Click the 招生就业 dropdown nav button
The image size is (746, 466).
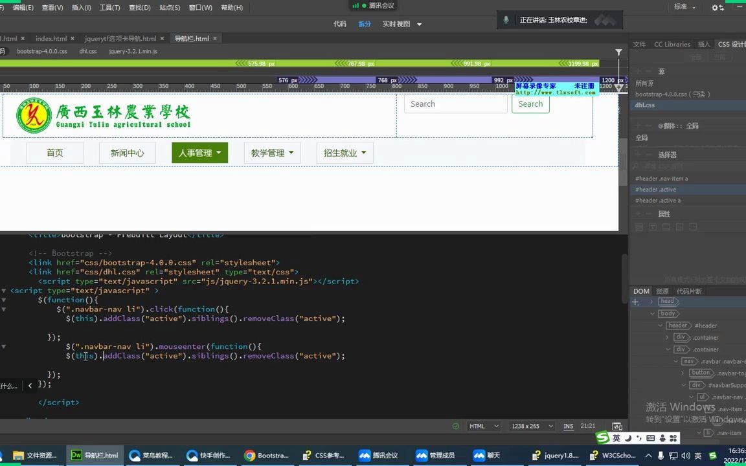click(345, 153)
